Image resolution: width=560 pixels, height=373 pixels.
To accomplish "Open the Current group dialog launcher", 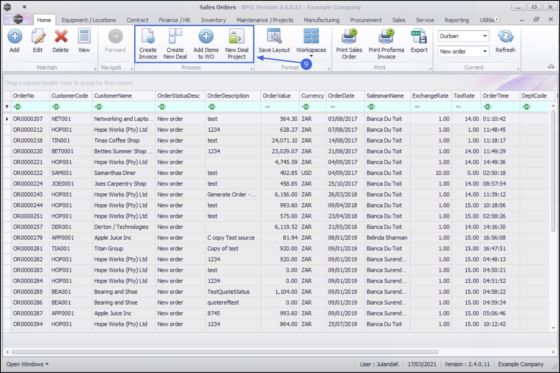I will click(518, 69).
